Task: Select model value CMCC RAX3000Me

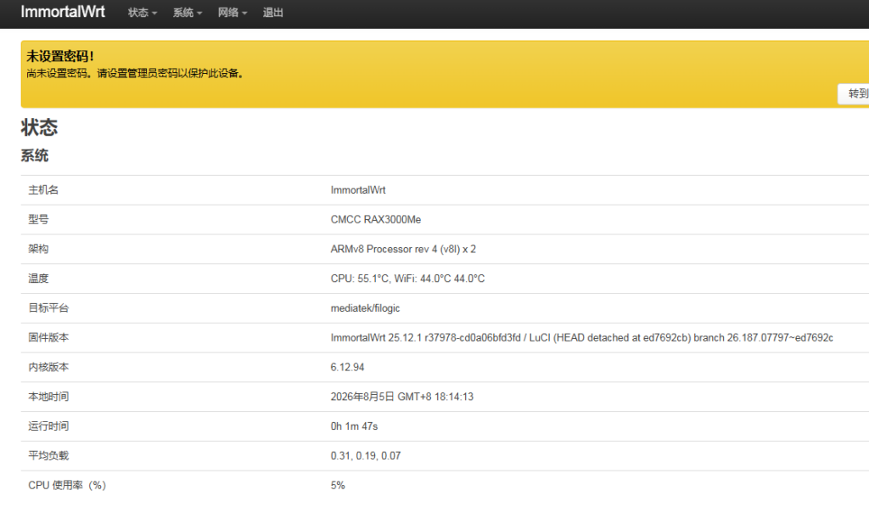Action: point(376,220)
